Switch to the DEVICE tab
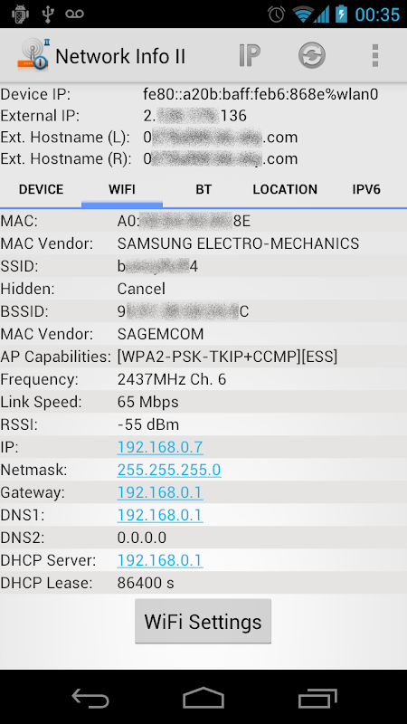Viewport: 407px width, 724px height. [41, 189]
